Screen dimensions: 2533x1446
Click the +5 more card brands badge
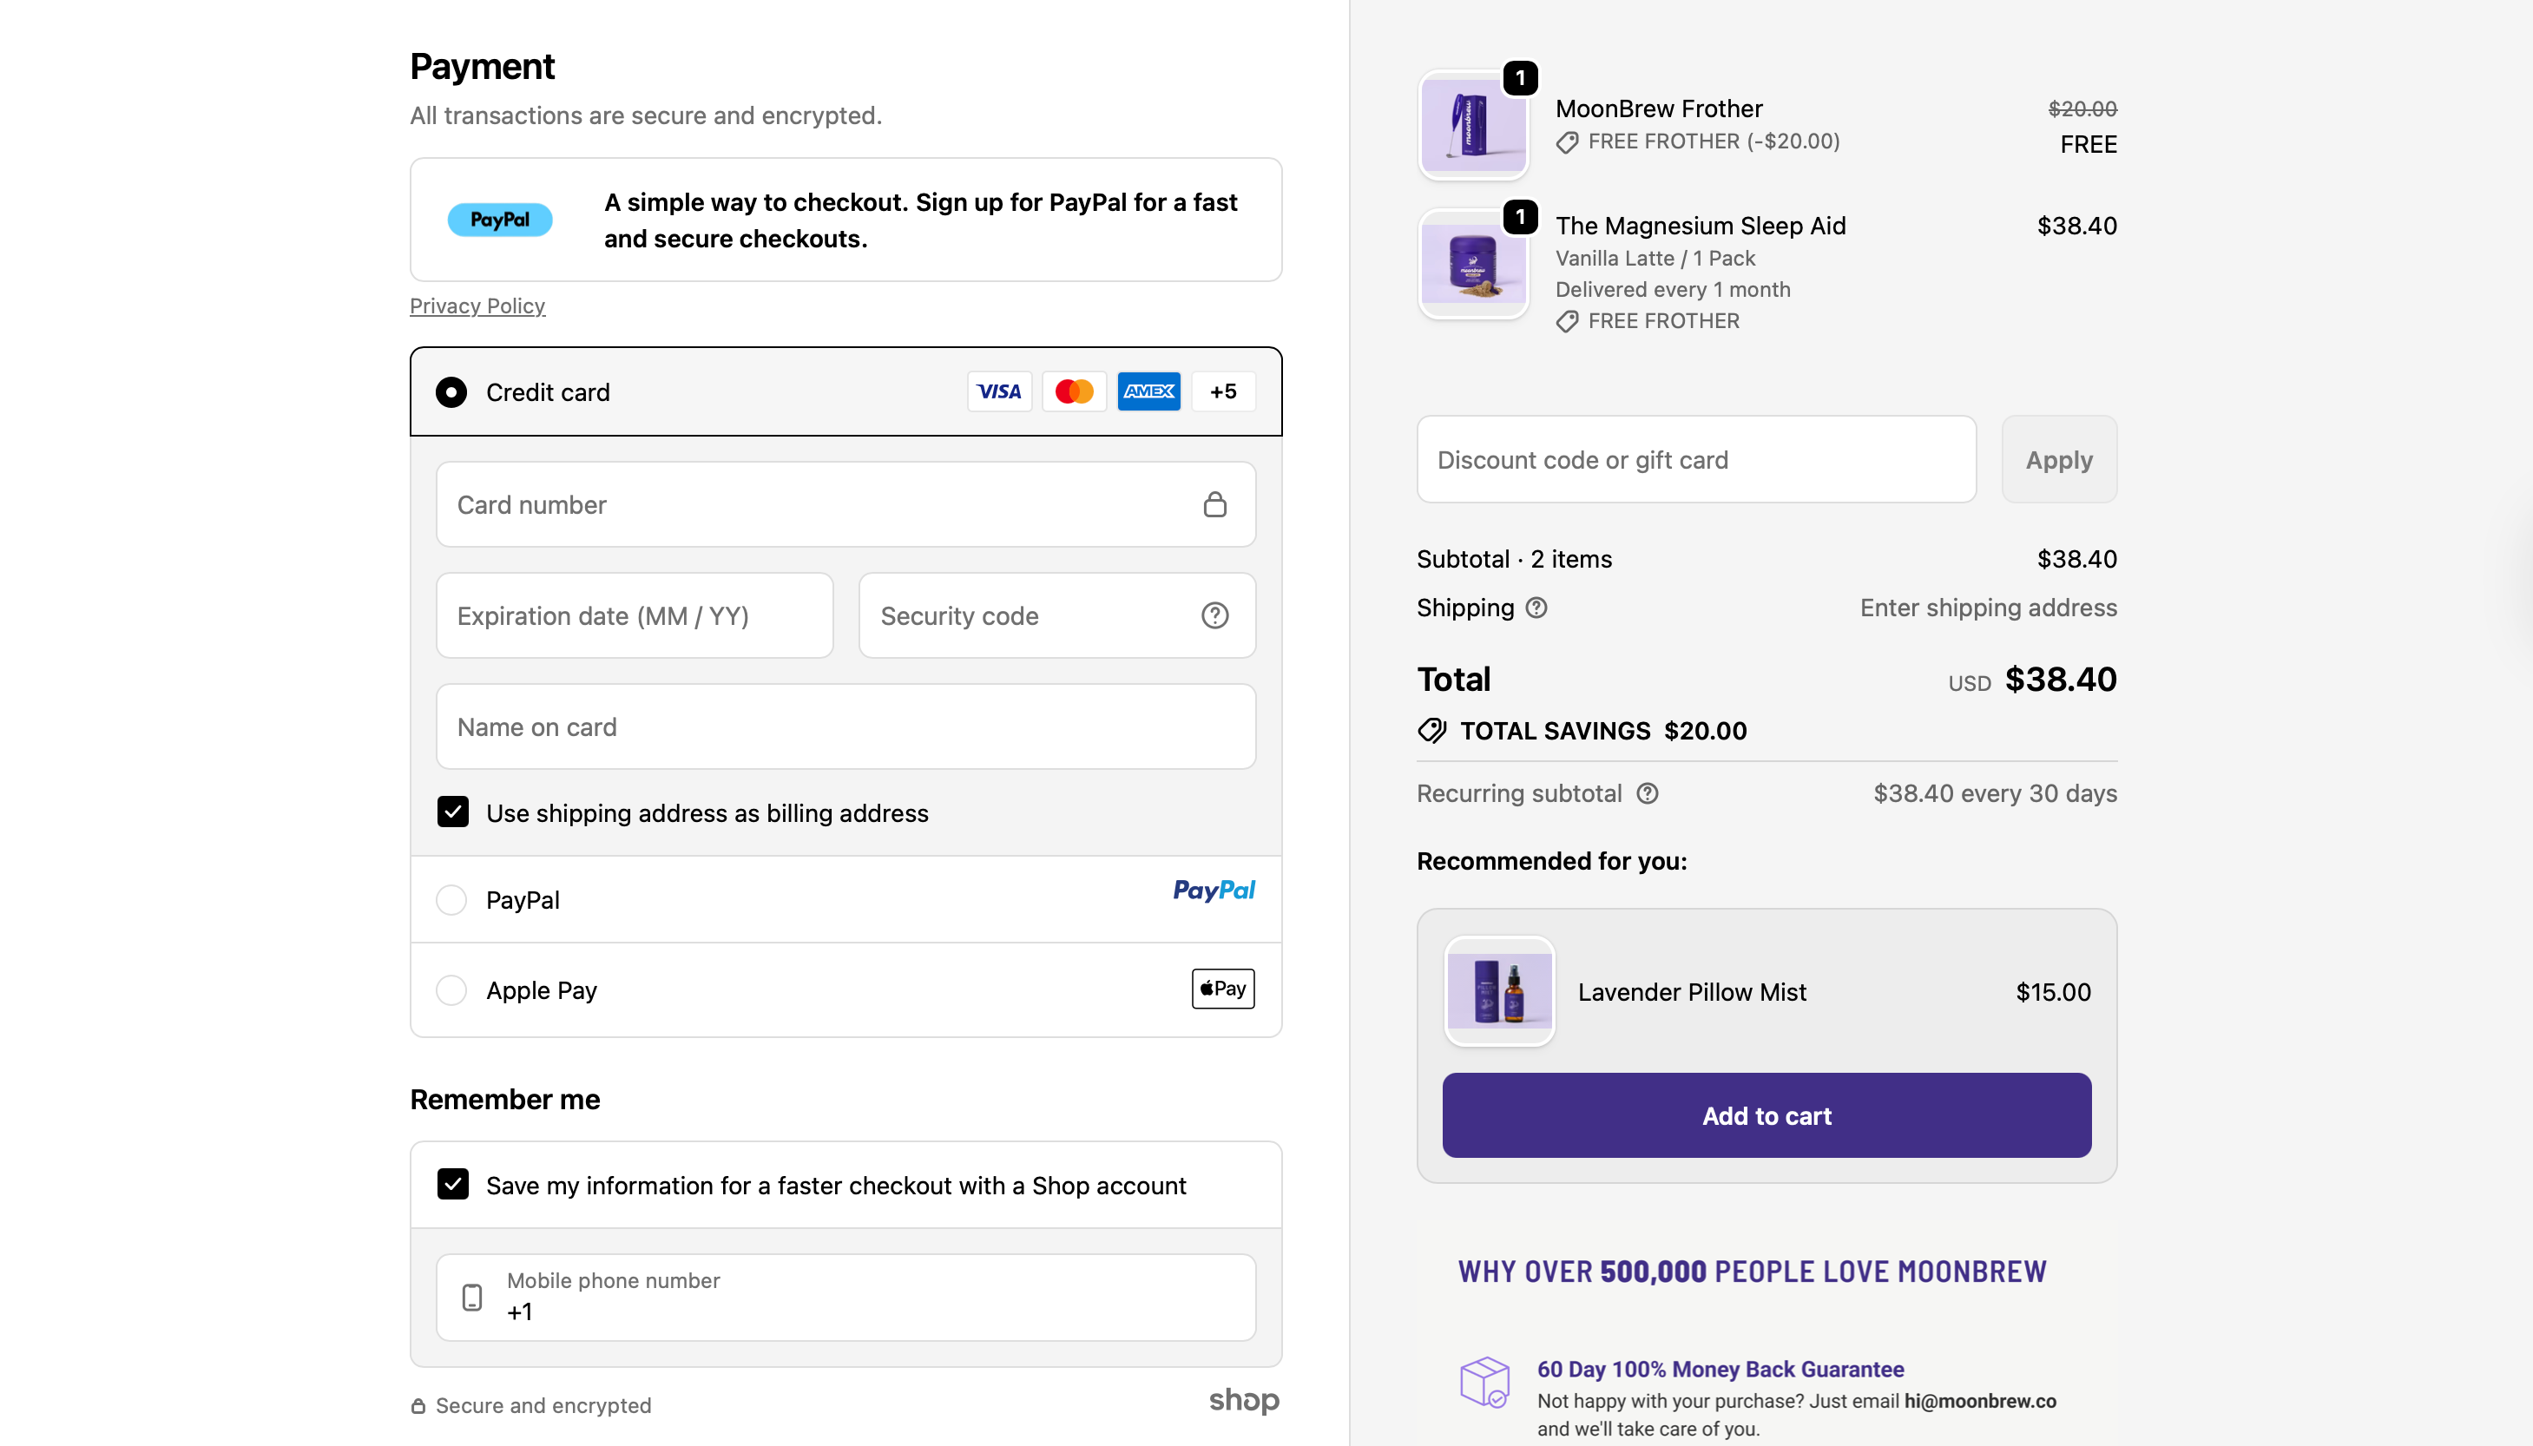point(1222,391)
